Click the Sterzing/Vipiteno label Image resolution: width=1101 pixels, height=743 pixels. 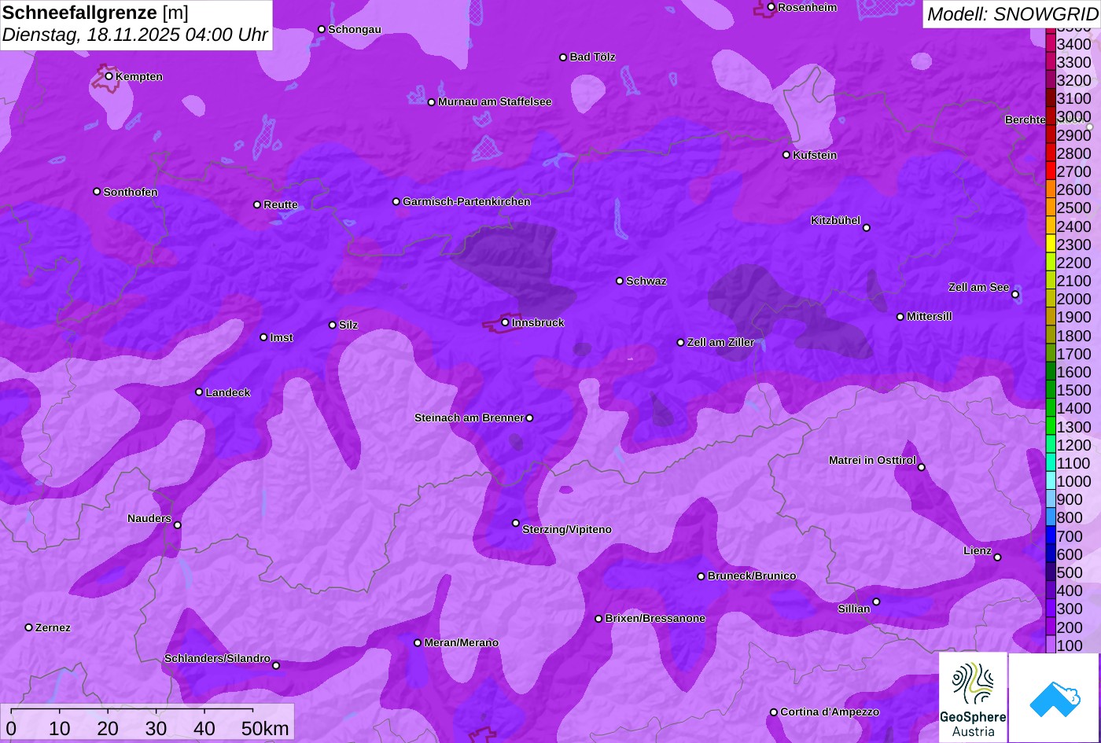tap(567, 529)
